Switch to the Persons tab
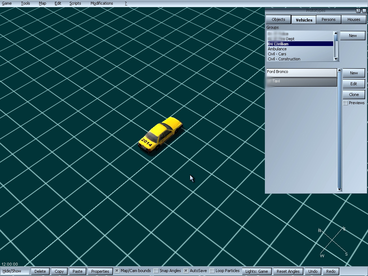 pyautogui.click(x=328, y=19)
